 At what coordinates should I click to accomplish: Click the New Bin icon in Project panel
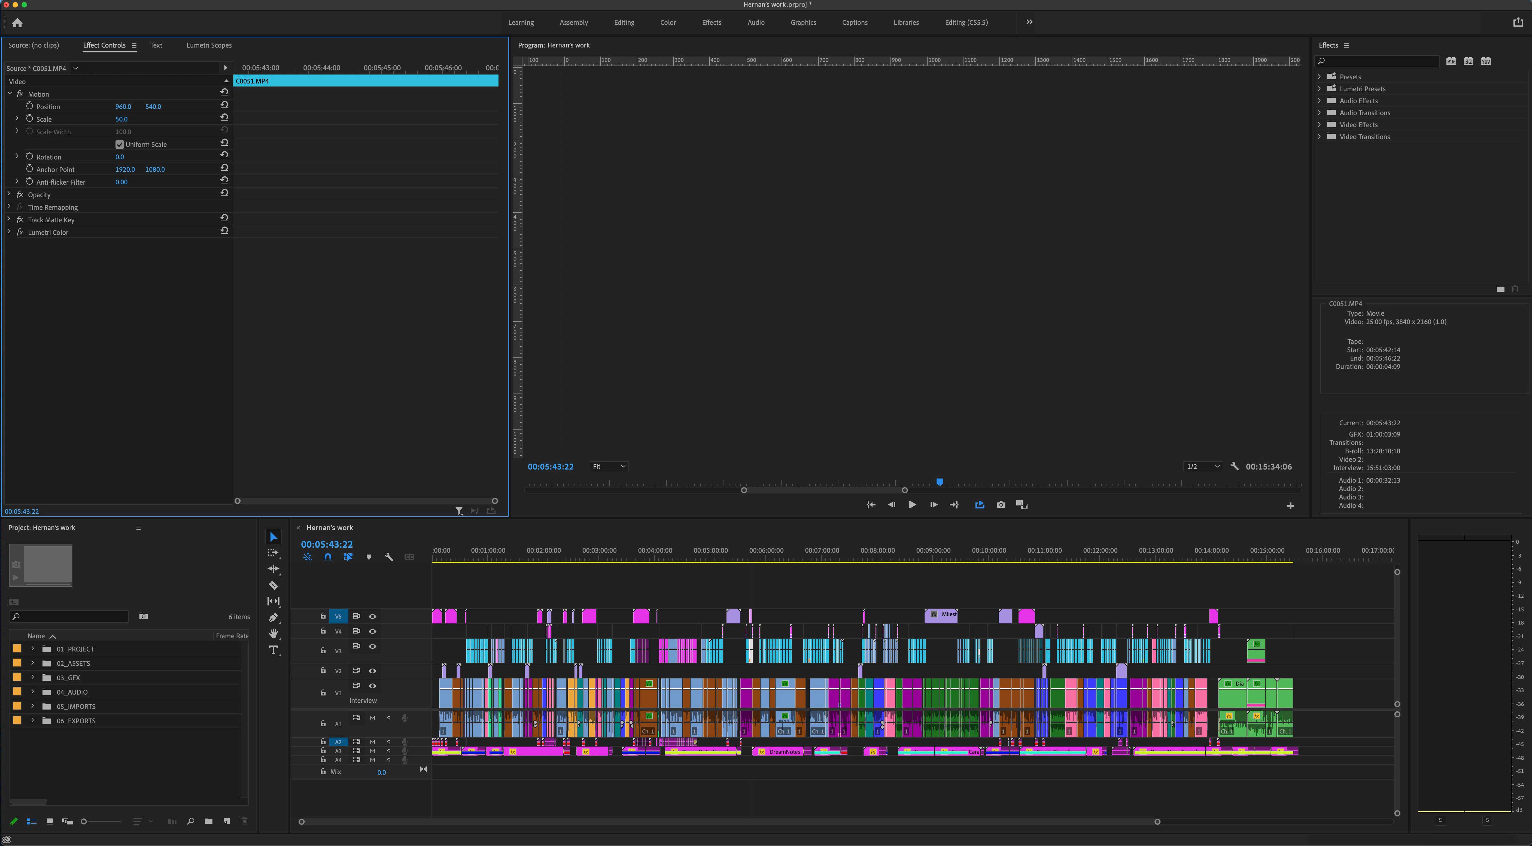click(x=209, y=821)
